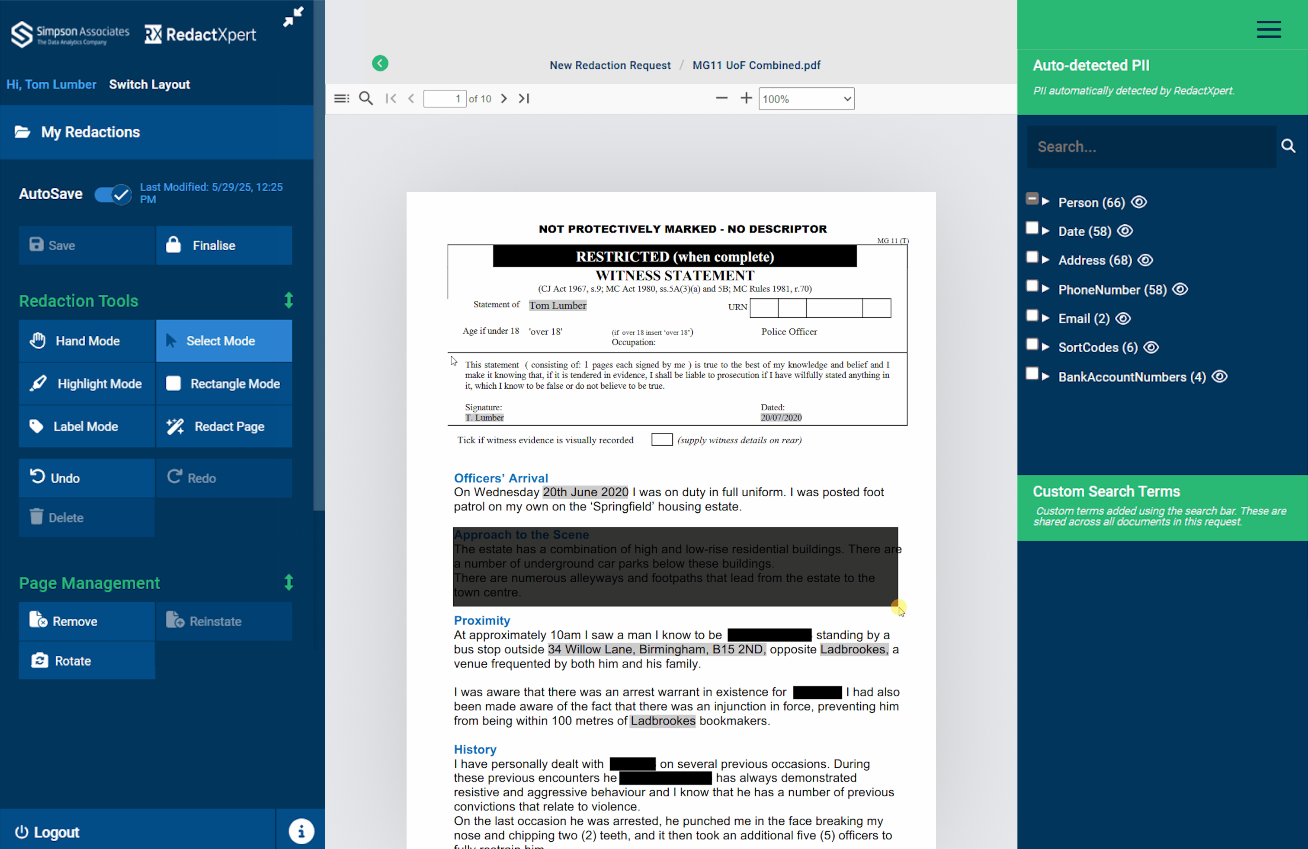Click the Finalise button
Image resolution: width=1308 pixels, height=849 pixels.
click(x=224, y=245)
